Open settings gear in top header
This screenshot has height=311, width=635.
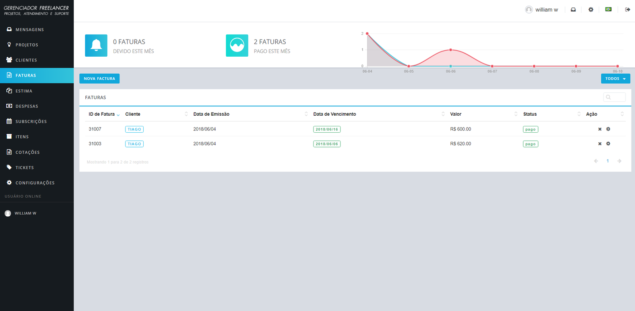591,10
